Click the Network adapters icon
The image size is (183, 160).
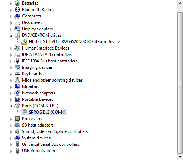17,93
